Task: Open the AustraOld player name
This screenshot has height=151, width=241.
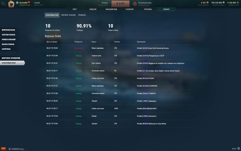Action: click(23, 3)
